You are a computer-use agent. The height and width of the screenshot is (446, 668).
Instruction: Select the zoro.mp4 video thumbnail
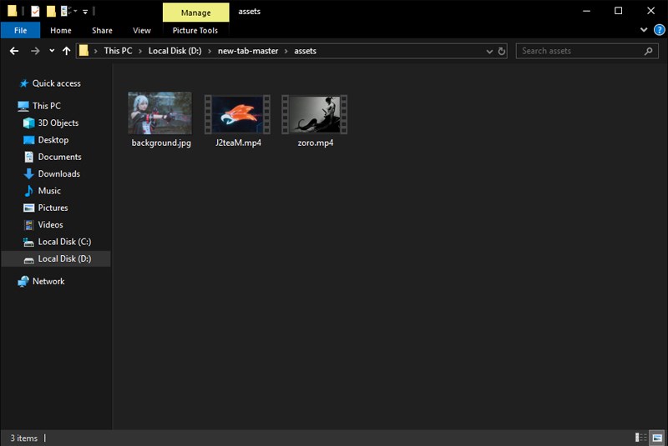[314, 113]
